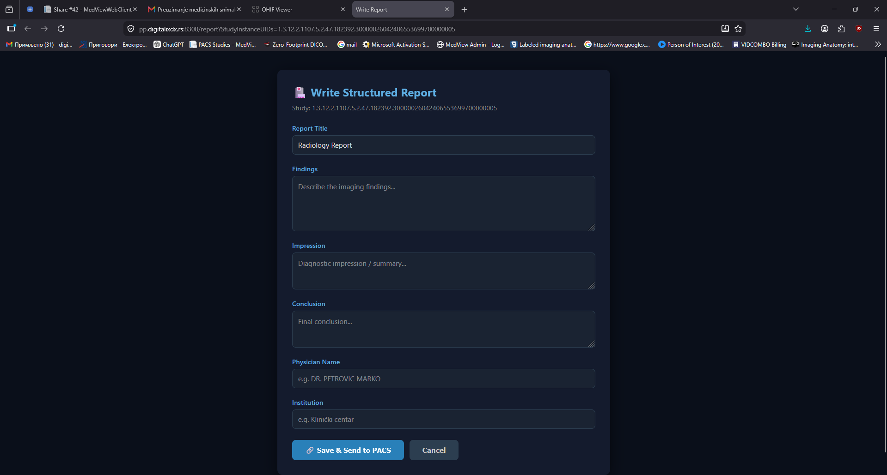Click the Findings field label

[x=305, y=169]
